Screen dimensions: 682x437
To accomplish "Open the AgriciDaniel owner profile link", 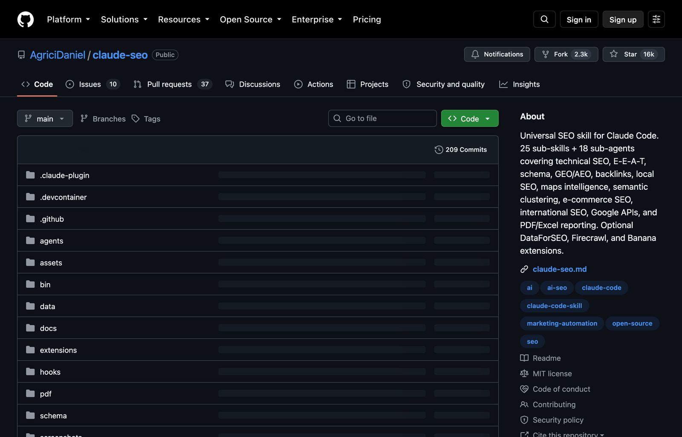I will click(x=58, y=55).
